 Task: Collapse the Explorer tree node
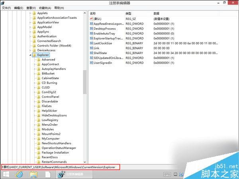tap(30, 55)
